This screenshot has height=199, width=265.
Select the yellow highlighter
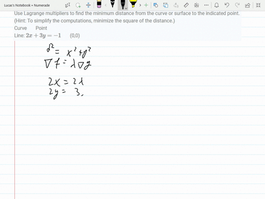point(133,4)
